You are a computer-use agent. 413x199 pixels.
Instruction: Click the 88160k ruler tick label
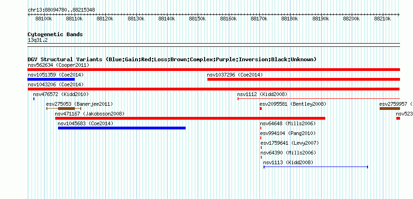(228, 19)
